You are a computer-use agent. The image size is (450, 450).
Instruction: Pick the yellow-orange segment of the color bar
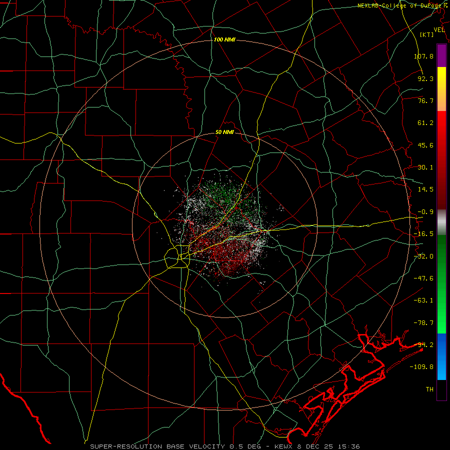pos(441,89)
